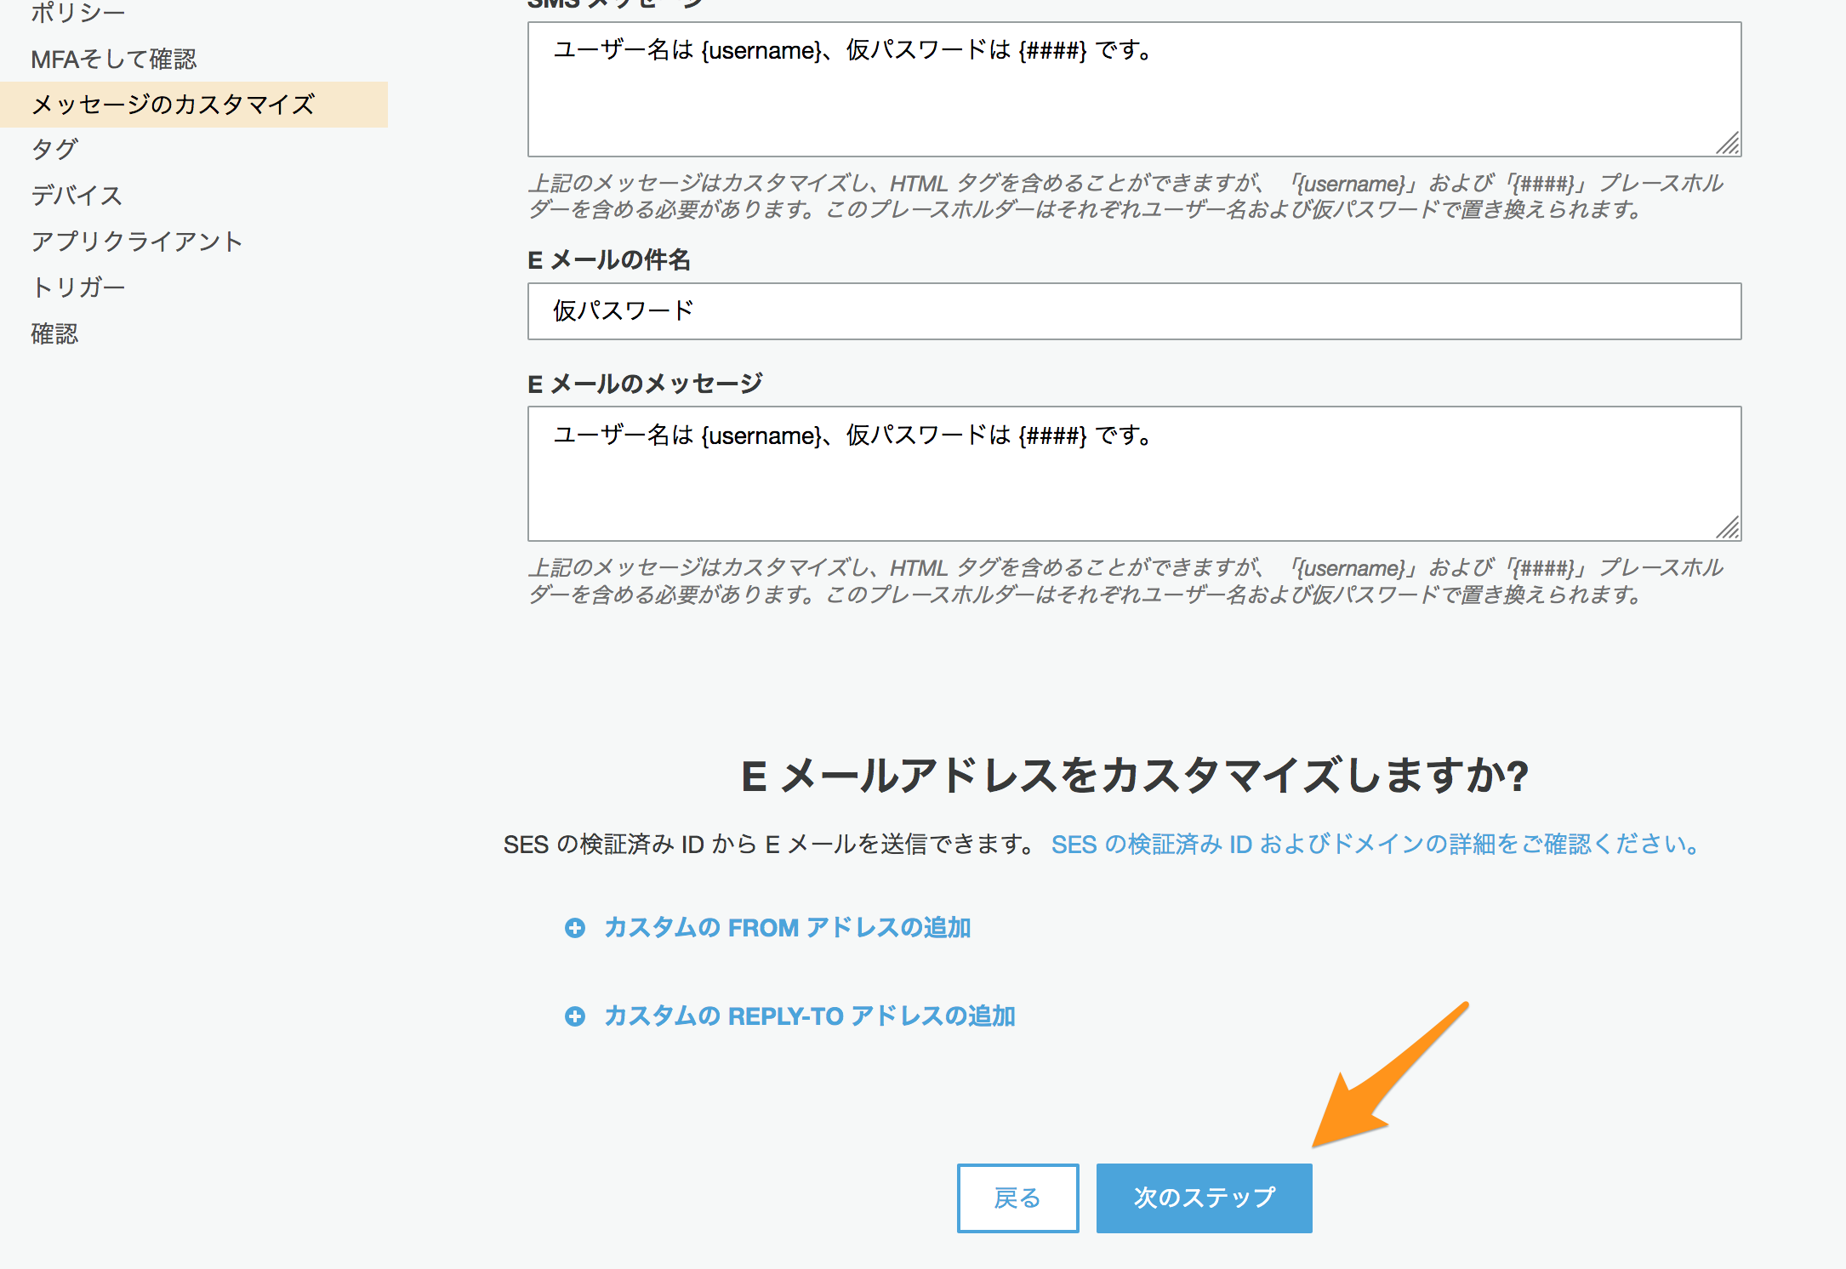The width and height of the screenshot is (1846, 1269).
Task: Open the タグ section
Action: tap(54, 149)
